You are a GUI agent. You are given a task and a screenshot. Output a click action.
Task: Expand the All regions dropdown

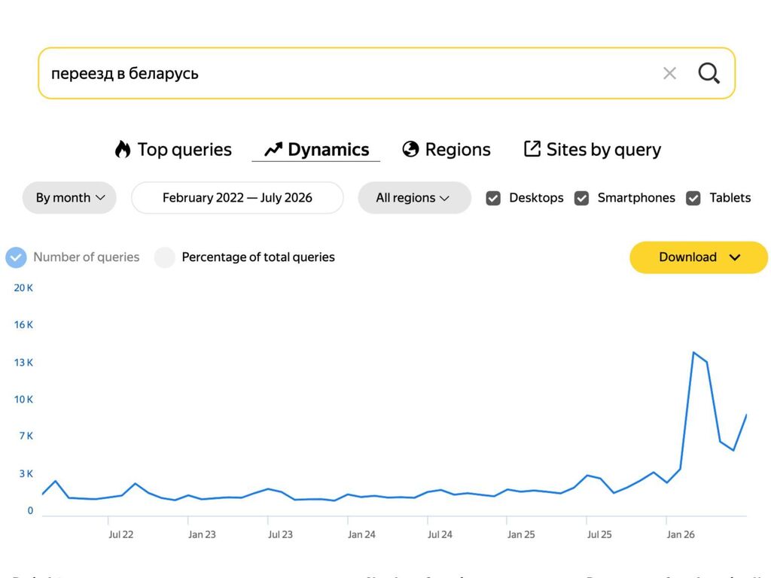point(414,198)
